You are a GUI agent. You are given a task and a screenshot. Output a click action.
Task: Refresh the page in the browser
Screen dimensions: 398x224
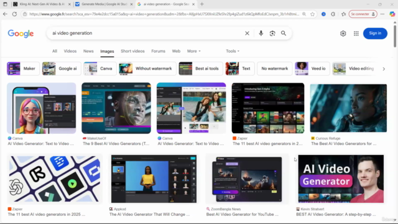pyautogui.click(x=14, y=14)
